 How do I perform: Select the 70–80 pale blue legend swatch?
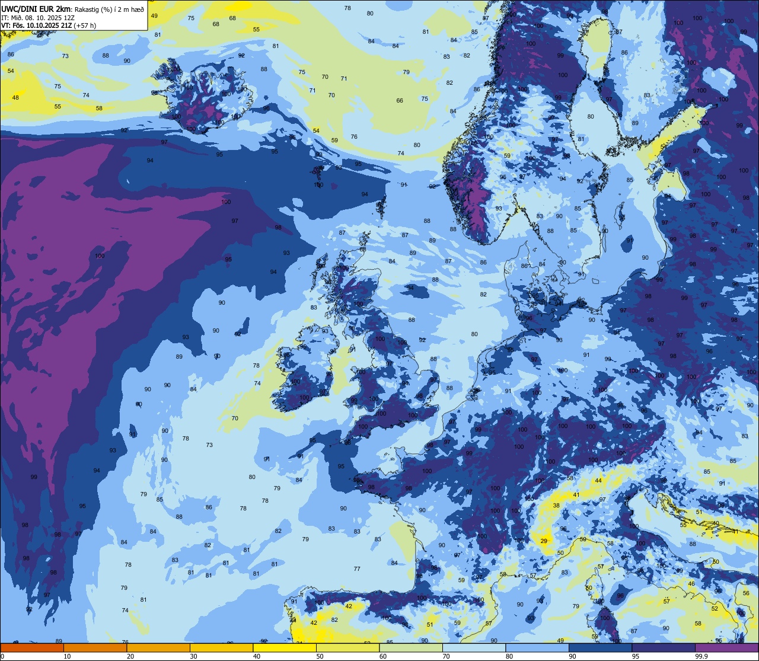[474, 647]
